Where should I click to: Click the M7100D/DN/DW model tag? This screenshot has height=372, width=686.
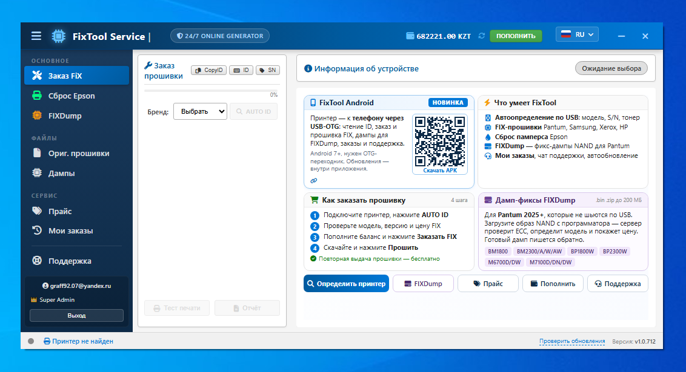click(x=550, y=263)
